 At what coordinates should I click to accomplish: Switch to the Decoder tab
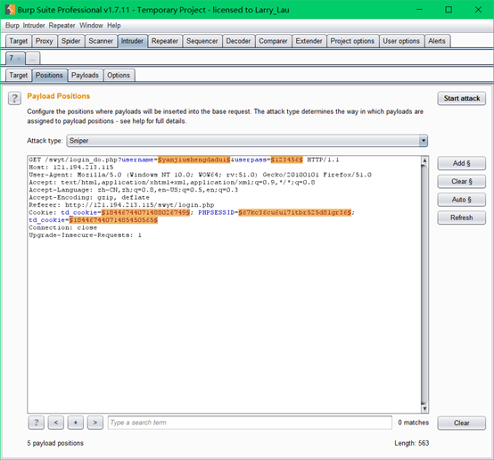[x=238, y=41]
